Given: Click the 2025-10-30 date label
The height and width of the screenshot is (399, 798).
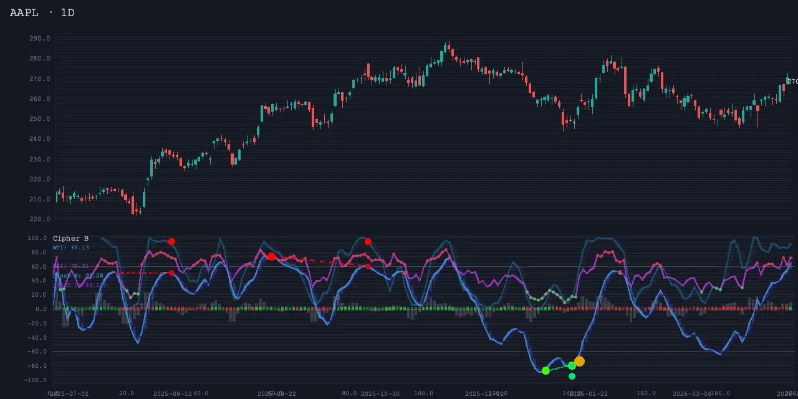Looking at the screenshot, I should (380, 393).
